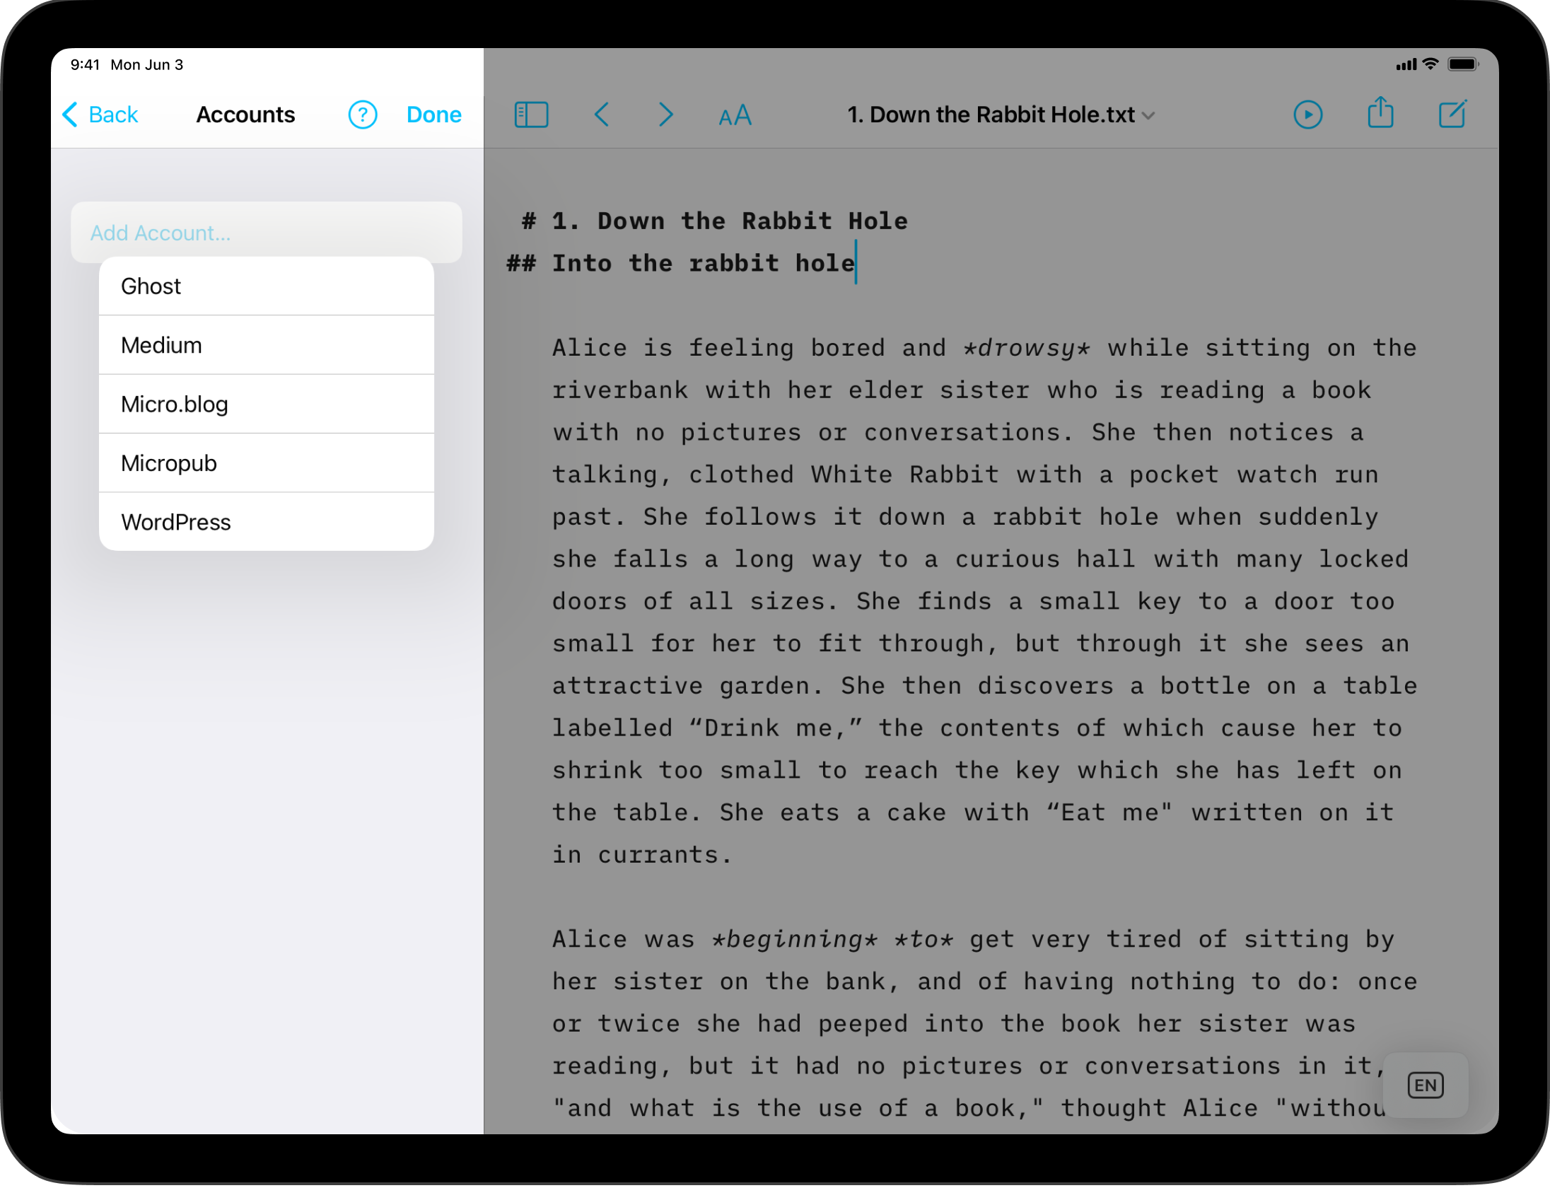The image size is (1550, 1188).
Task: Expand the document title dropdown chevron
Action: pyautogui.click(x=1149, y=116)
